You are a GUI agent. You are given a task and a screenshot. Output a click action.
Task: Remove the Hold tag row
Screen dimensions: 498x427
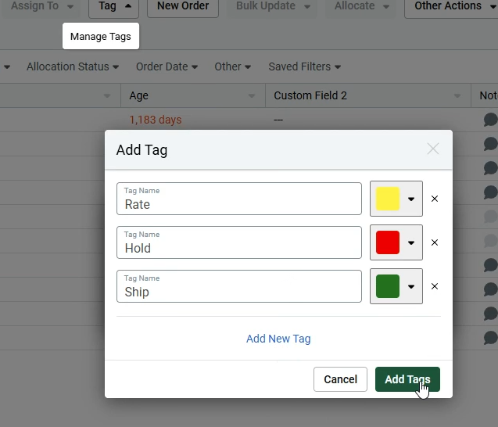coord(435,242)
